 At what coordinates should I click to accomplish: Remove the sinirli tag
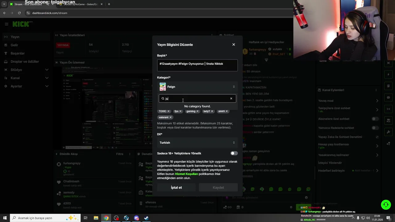pos(227,111)
